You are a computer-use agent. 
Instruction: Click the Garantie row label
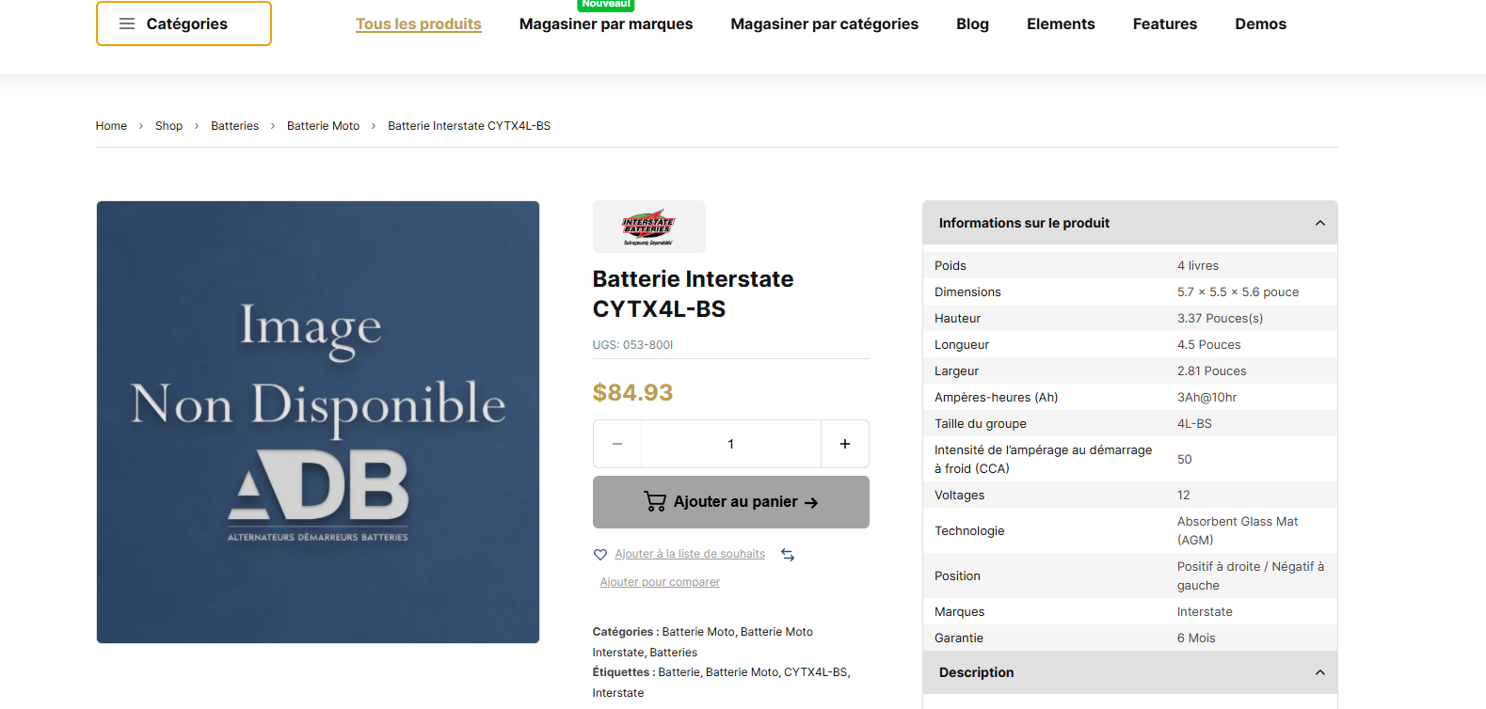click(959, 638)
